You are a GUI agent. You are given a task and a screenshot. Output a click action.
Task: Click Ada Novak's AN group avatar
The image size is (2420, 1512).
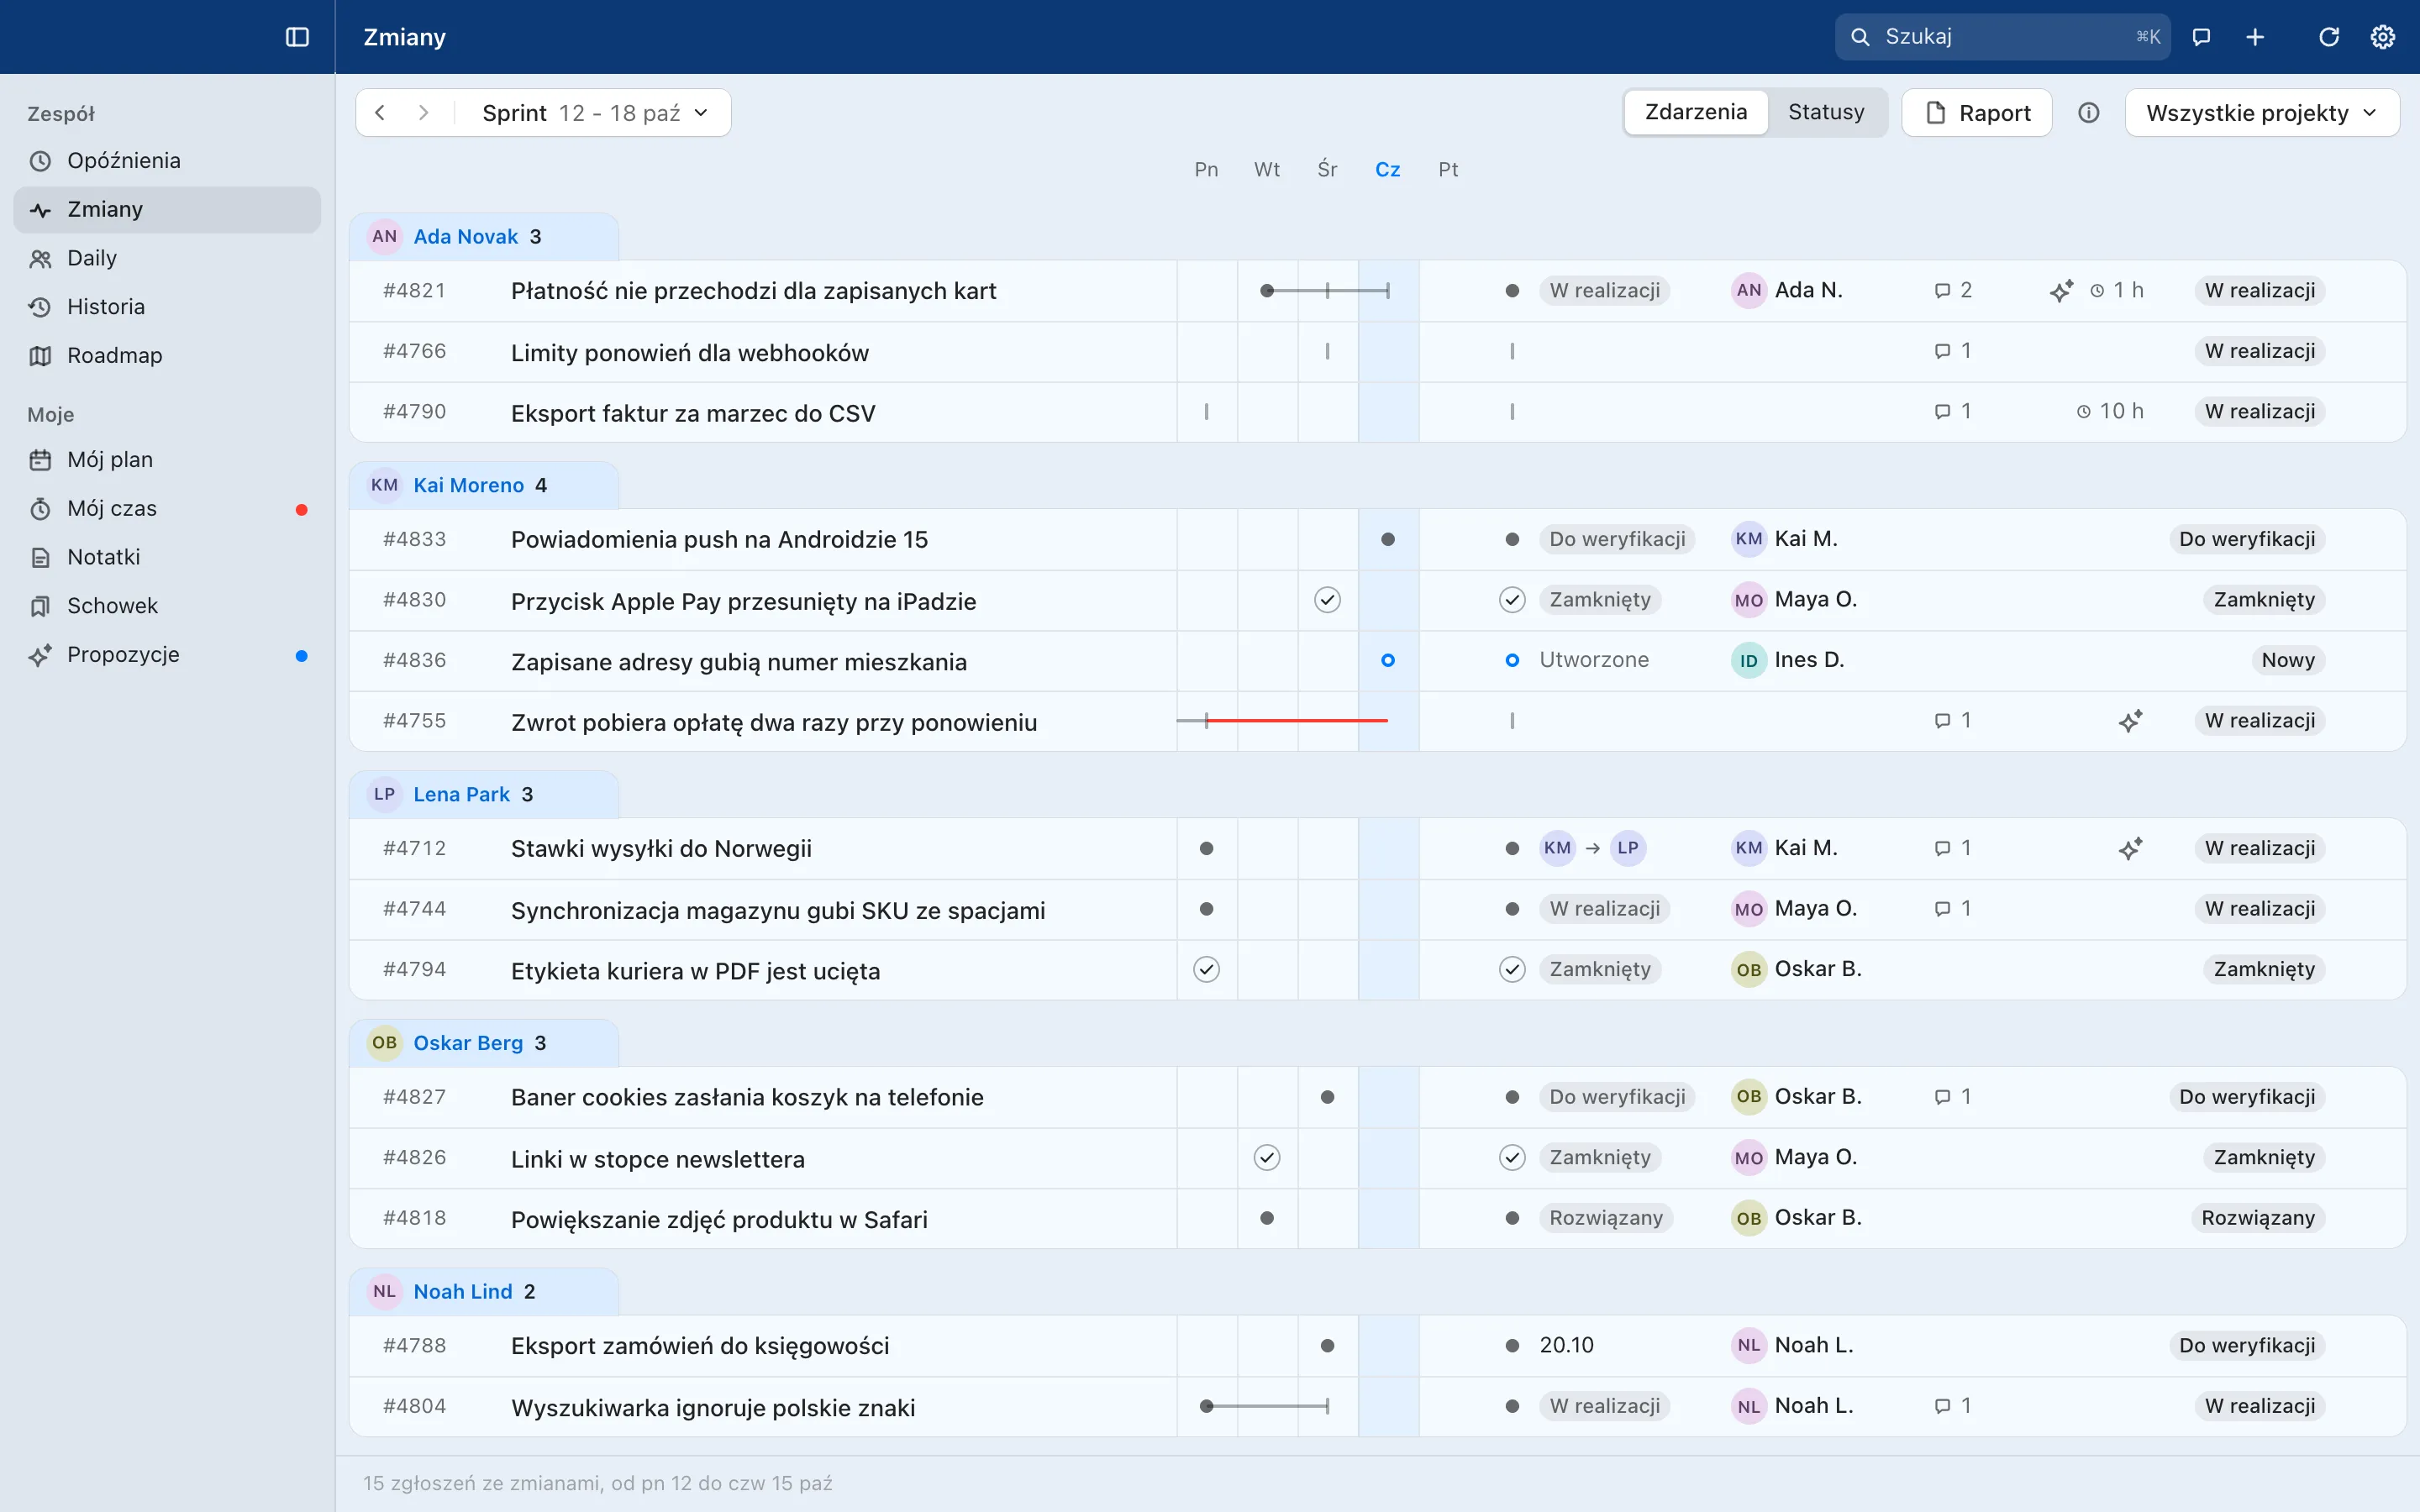tap(384, 236)
